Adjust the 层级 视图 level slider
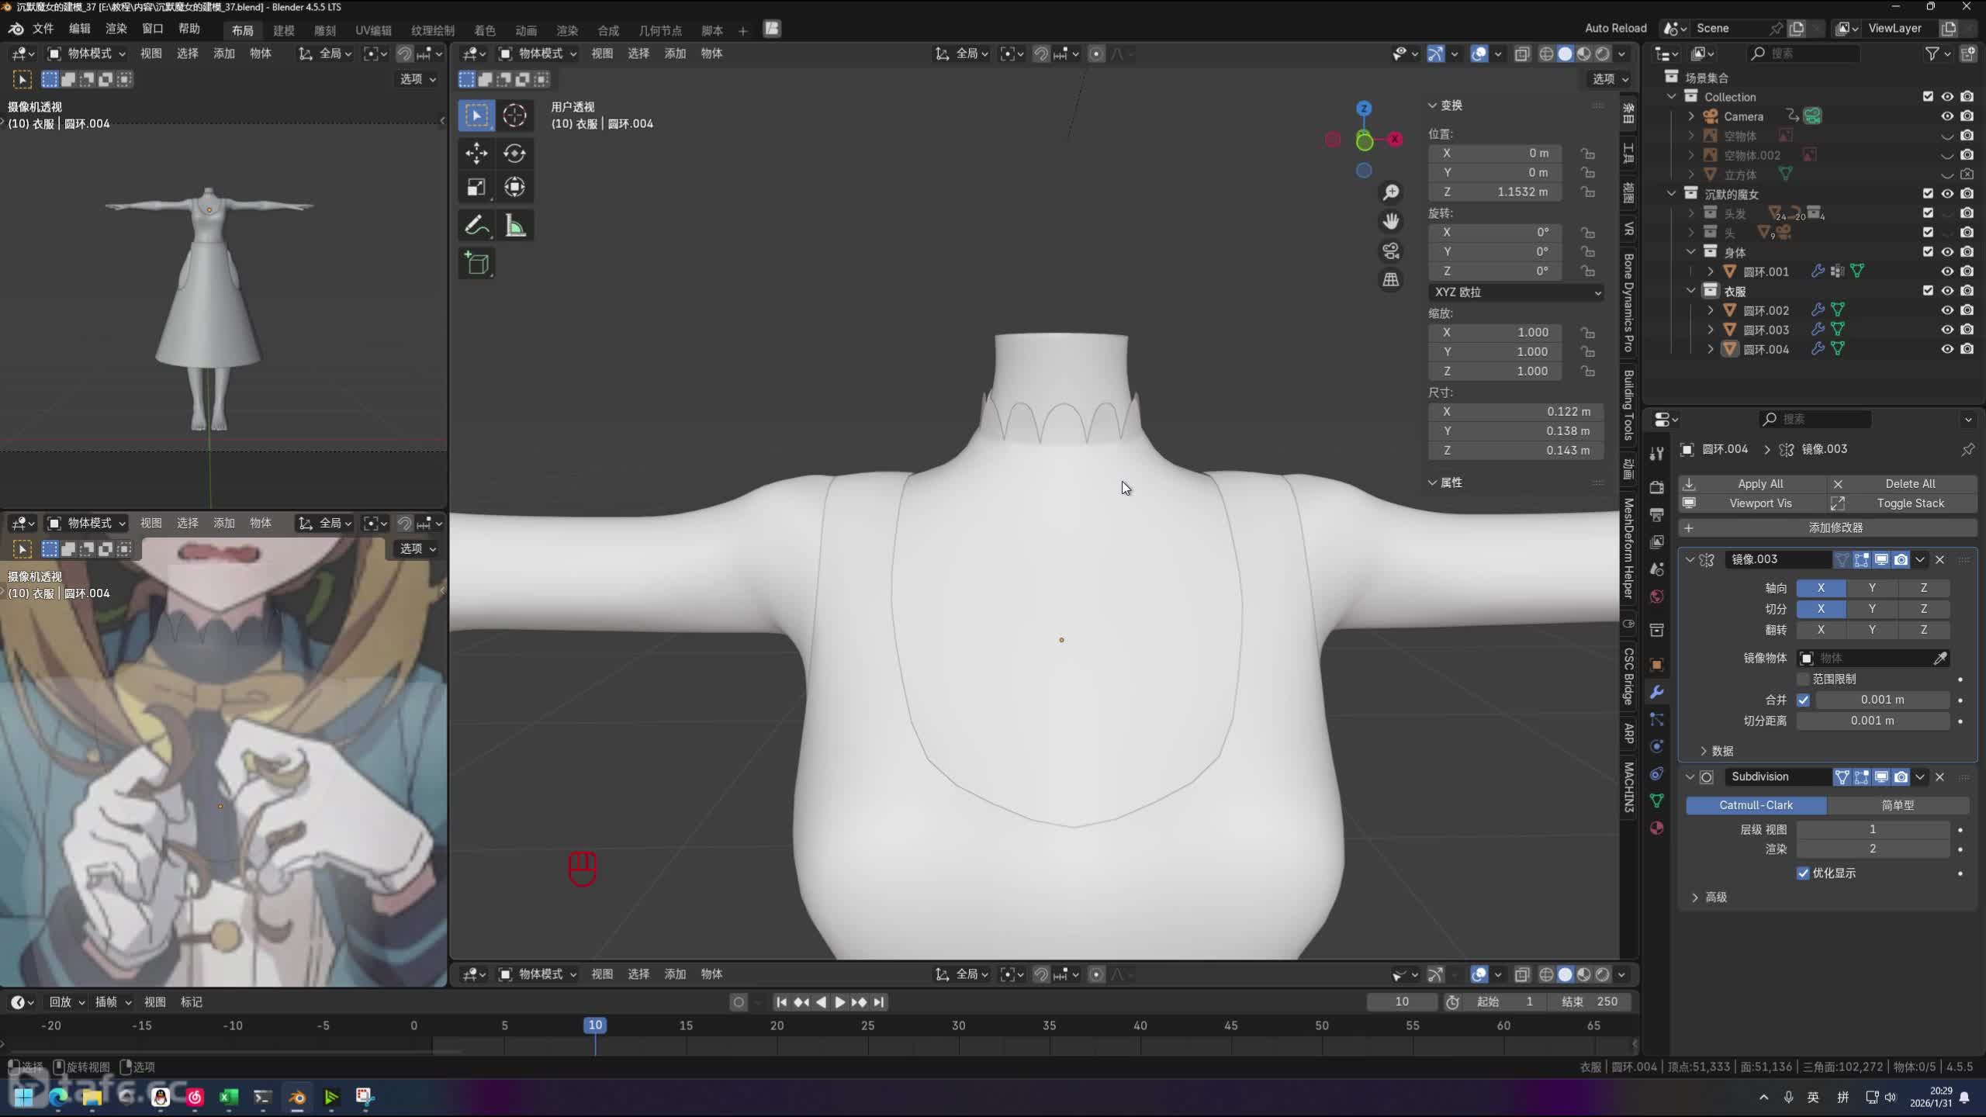The image size is (1986, 1117). [x=1872, y=829]
